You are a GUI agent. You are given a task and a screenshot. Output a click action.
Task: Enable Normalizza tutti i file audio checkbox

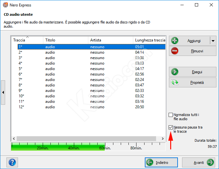tap(171, 115)
